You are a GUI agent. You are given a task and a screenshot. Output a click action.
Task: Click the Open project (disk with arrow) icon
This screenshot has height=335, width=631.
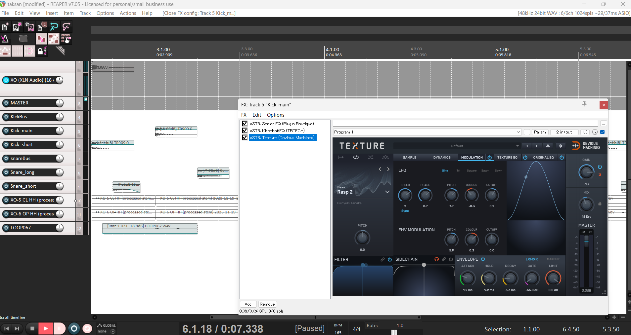(17, 27)
